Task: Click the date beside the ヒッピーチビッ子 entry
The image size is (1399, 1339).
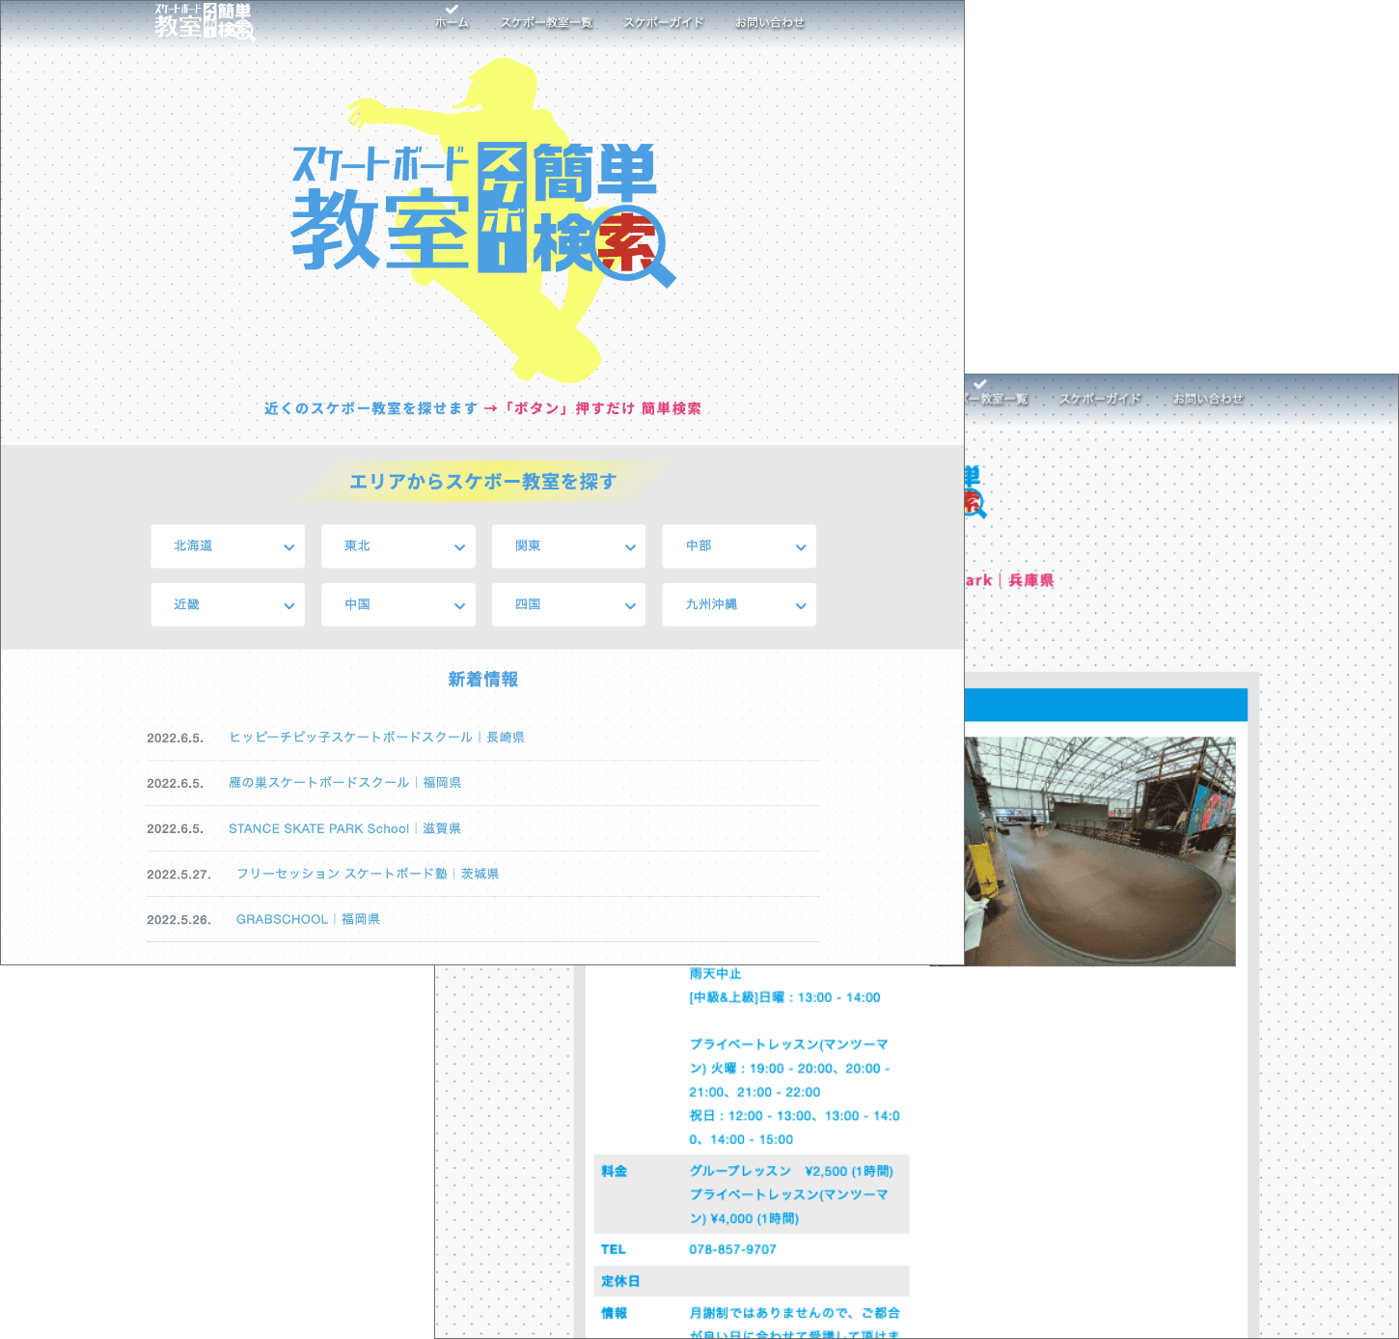Action: [x=175, y=739]
